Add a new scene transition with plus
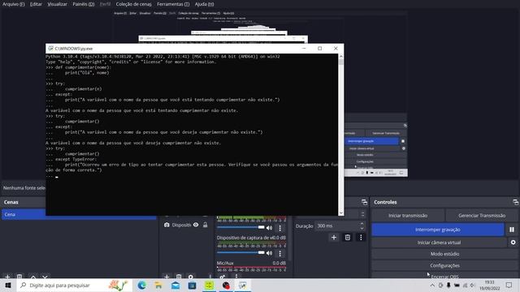520x292 pixels. [334, 238]
